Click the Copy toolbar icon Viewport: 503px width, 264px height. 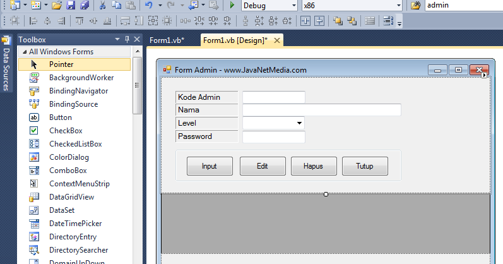117,5
